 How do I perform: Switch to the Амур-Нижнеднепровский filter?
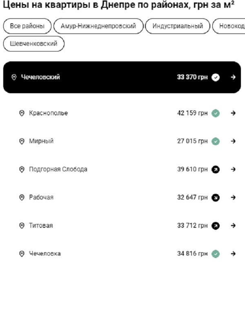pos(98,26)
